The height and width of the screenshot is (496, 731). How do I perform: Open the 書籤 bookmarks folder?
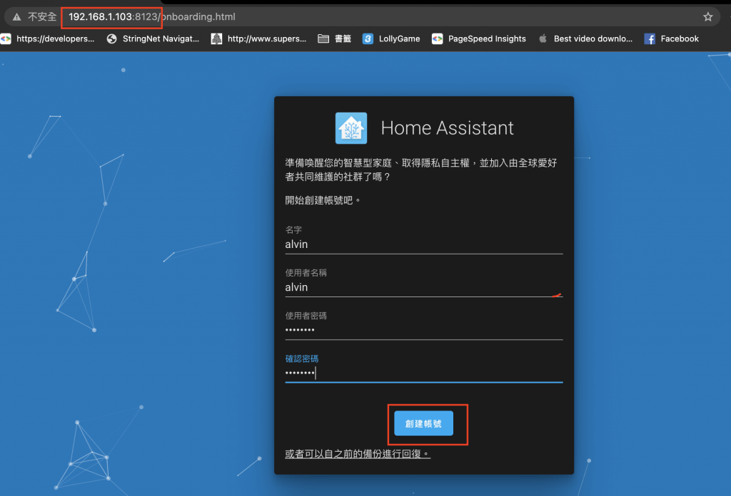pyautogui.click(x=334, y=38)
